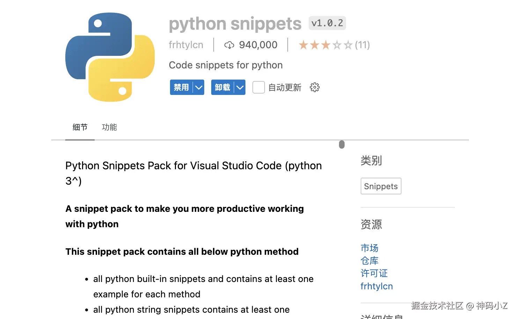Toggle the 自动更新 checkbox
516x319 pixels.
[258, 87]
